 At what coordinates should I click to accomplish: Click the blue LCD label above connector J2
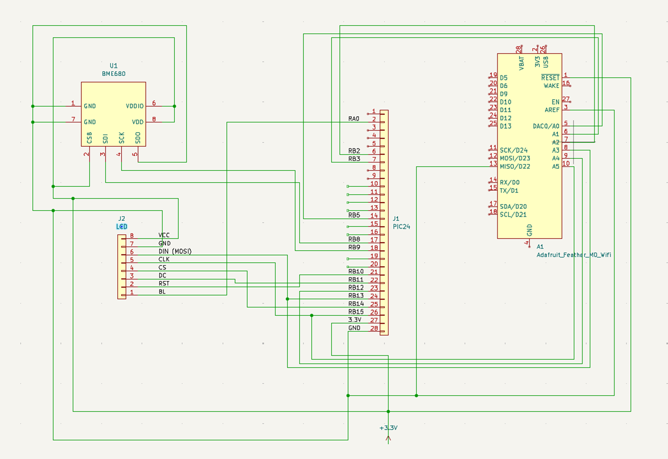pos(121,226)
